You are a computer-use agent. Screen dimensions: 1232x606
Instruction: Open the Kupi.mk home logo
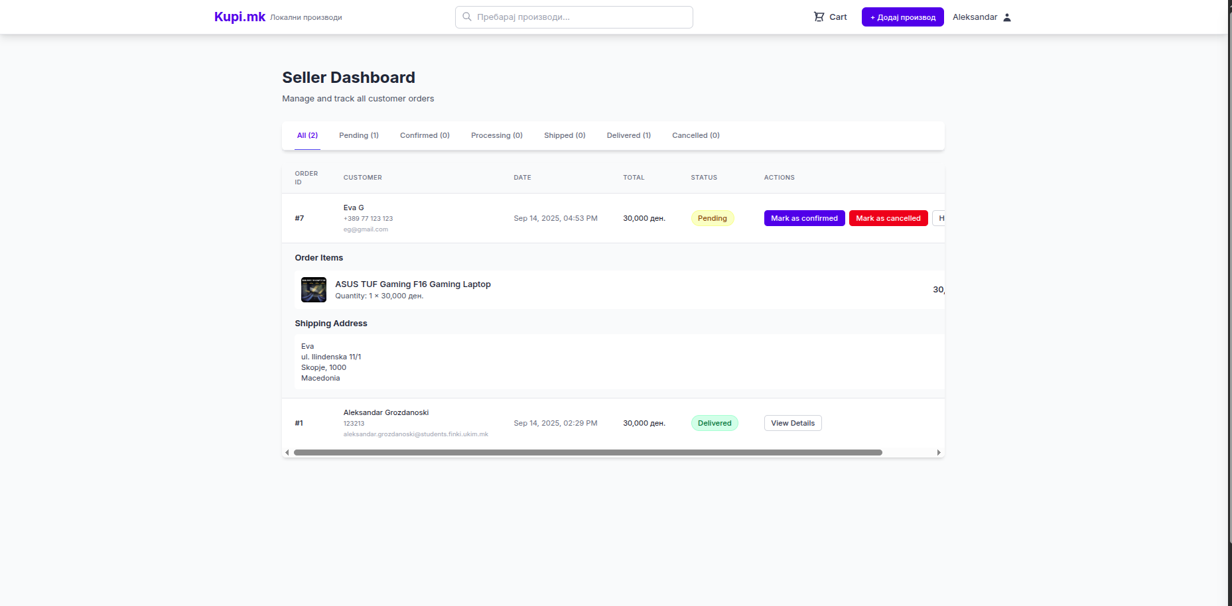point(240,17)
